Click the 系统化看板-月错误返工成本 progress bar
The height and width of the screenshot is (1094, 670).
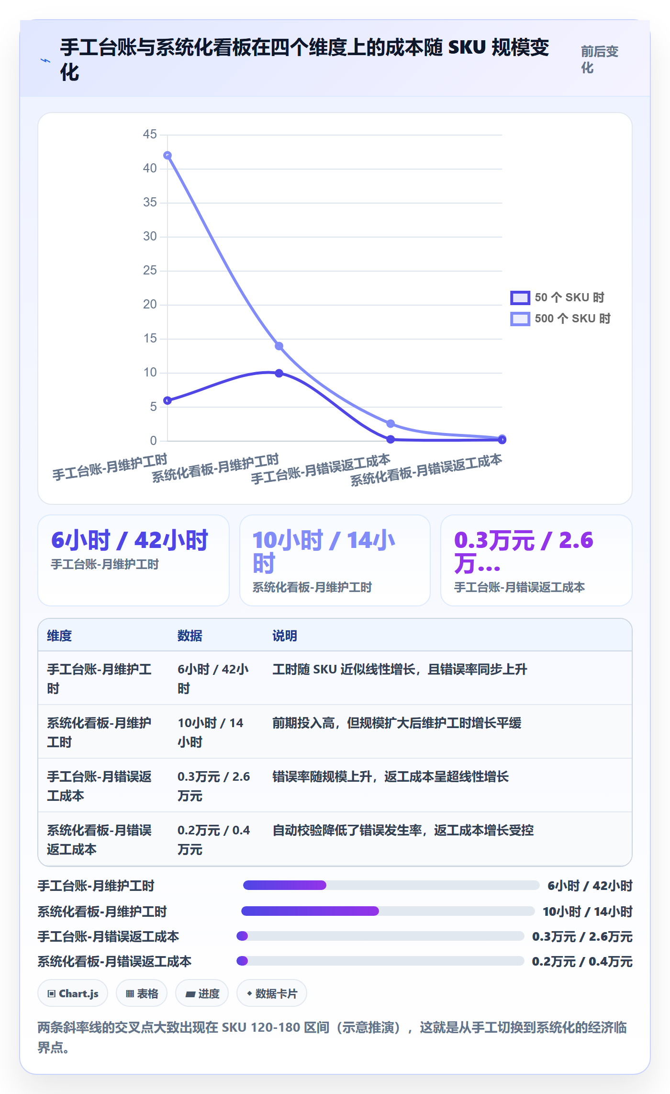coord(380,961)
